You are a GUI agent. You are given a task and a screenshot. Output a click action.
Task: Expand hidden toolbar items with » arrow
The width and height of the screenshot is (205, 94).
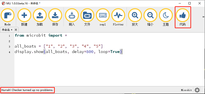[203, 17]
